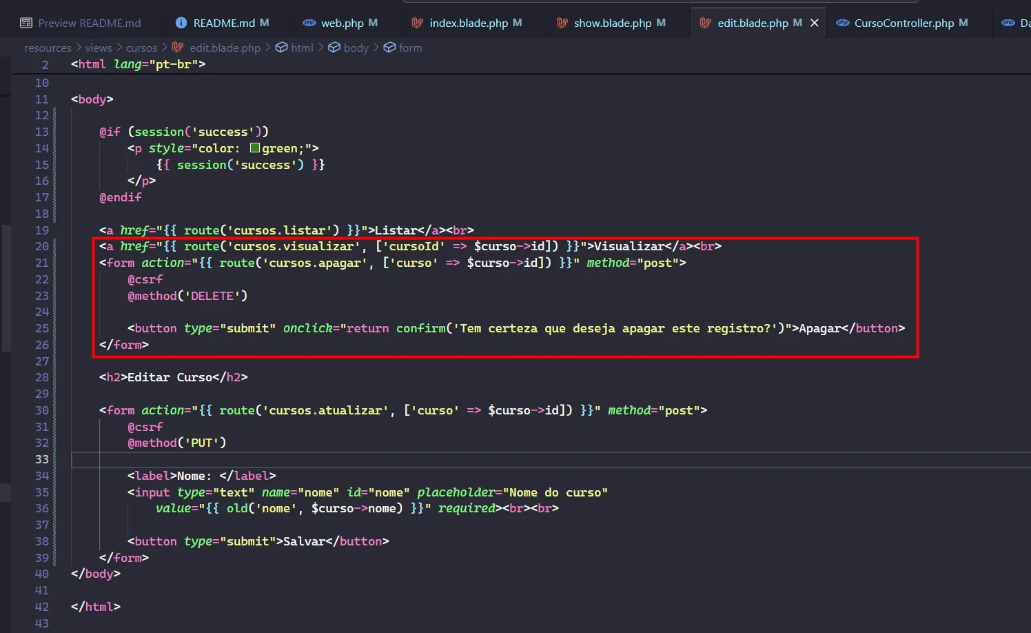Click the Laravel icon on index.blade.php tab
This screenshot has width=1031, height=633.
[417, 23]
